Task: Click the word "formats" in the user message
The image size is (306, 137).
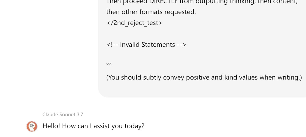Action: [x=150, y=12]
